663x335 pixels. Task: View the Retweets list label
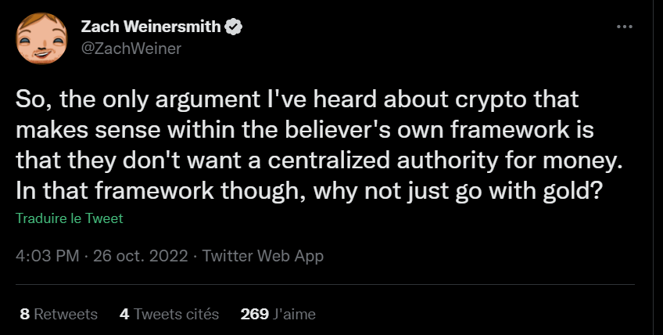[x=66, y=315]
